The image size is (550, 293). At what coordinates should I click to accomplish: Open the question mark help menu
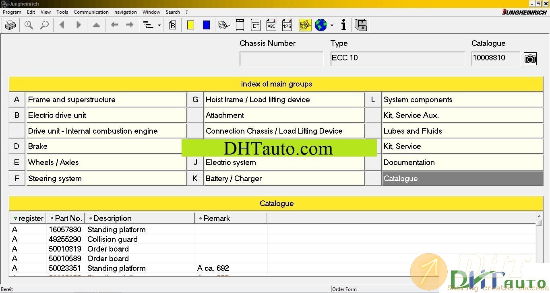tap(186, 12)
